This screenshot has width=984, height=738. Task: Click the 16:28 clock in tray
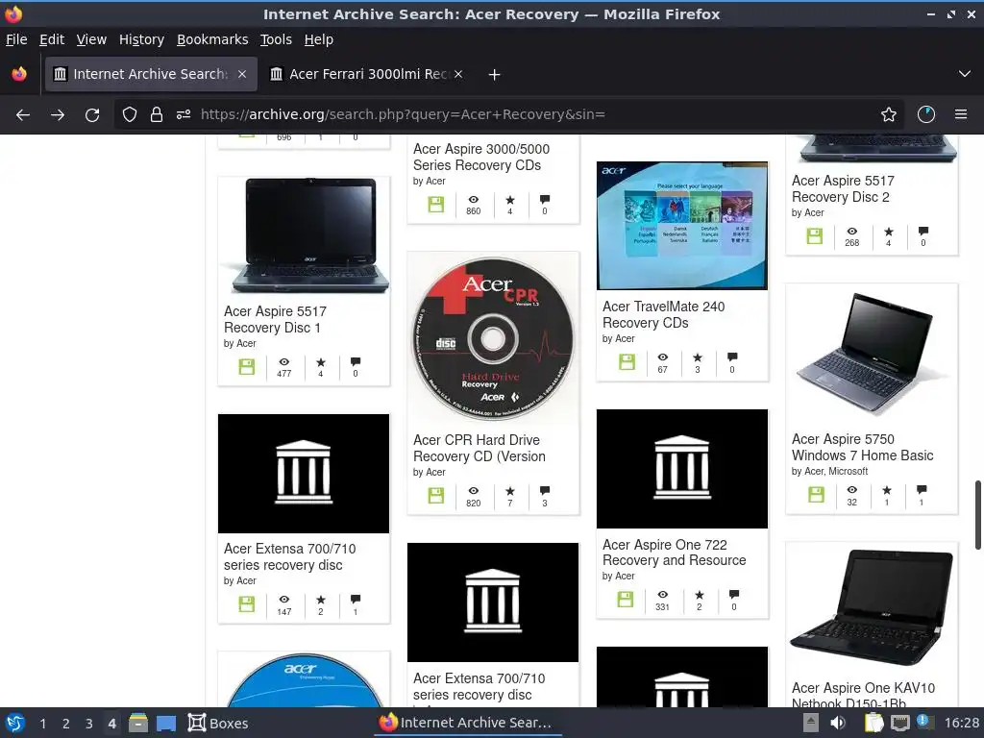[x=961, y=723]
